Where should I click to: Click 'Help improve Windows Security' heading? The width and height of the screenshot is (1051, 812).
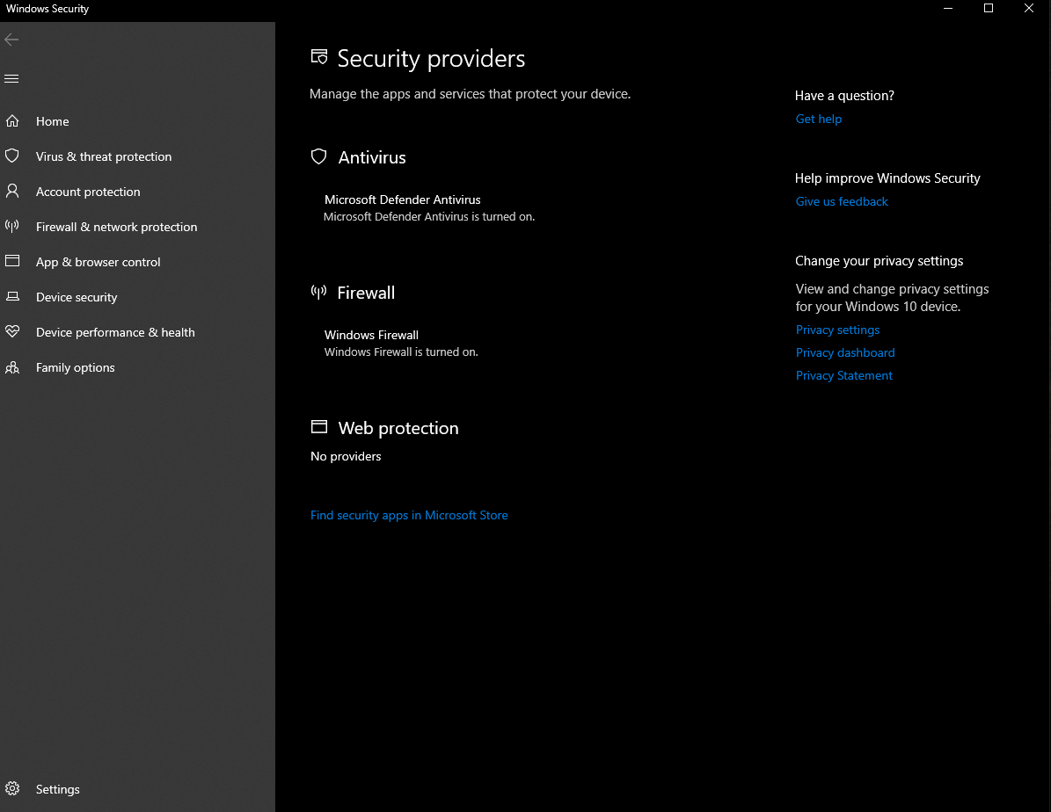[x=887, y=178]
